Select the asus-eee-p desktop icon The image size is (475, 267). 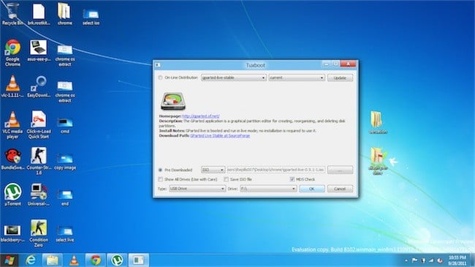pyautogui.click(x=39, y=50)
